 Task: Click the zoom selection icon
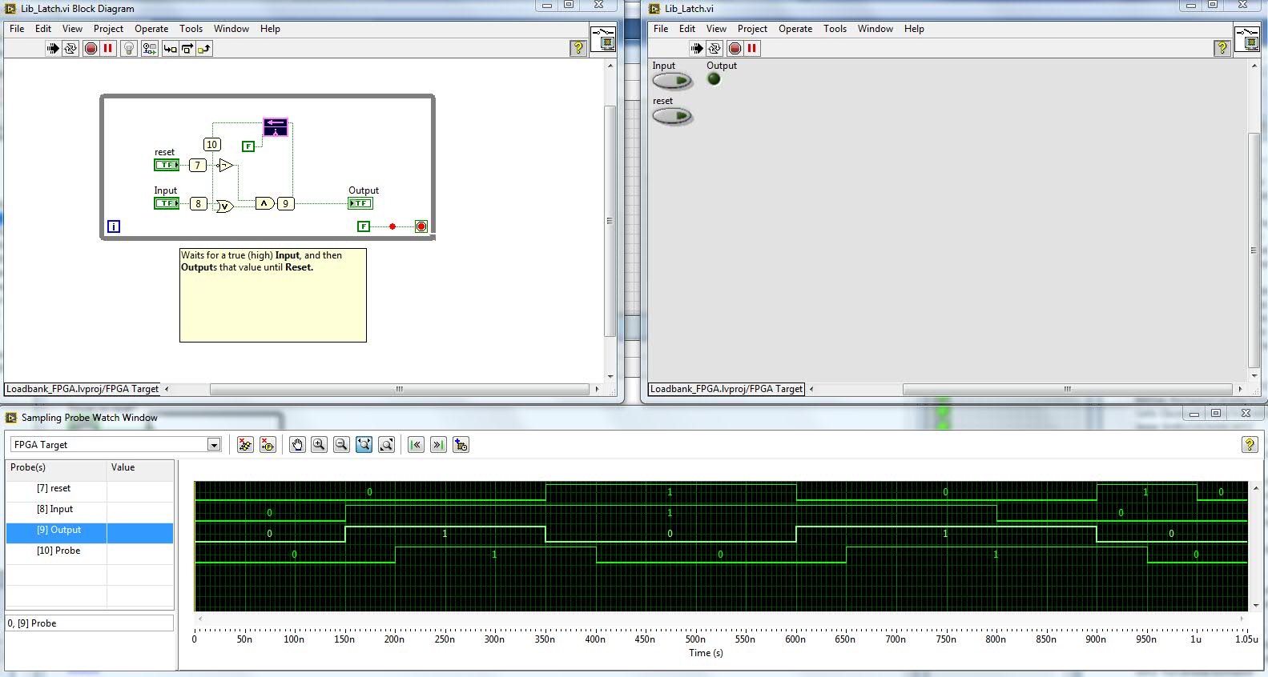point(386,445)
